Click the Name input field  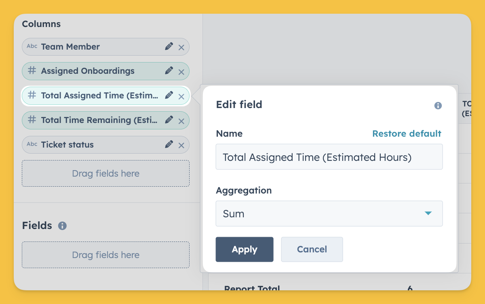(329, 157)
